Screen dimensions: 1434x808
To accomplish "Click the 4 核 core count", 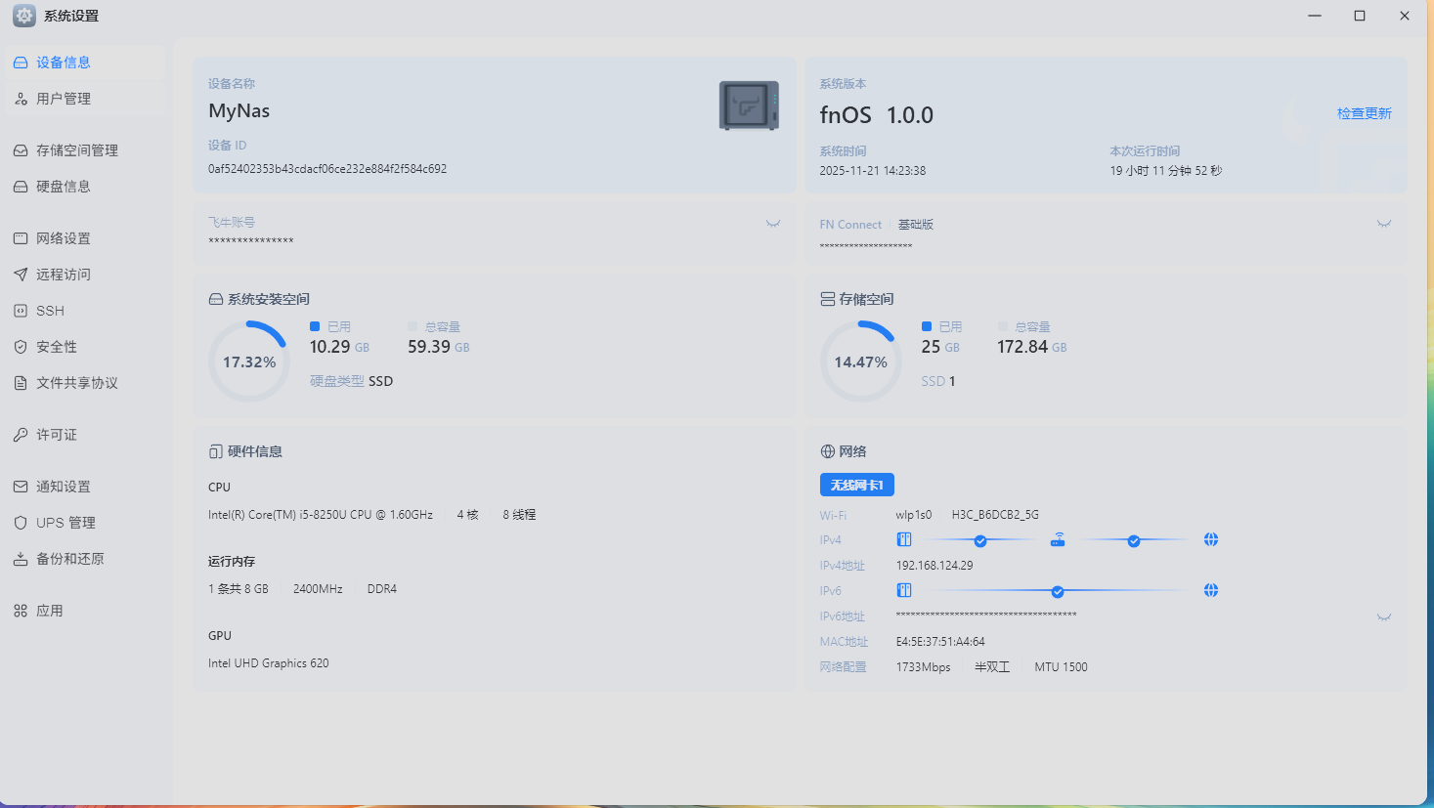I will click(468, 515).
